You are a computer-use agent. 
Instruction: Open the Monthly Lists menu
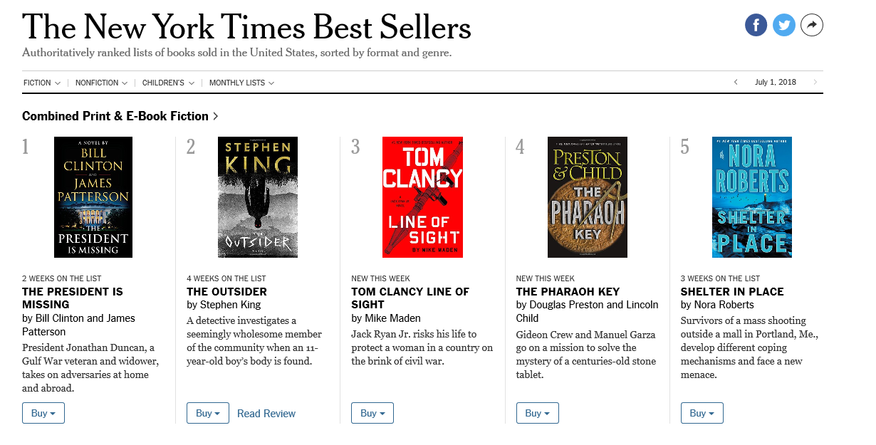[x=241, y=83]
